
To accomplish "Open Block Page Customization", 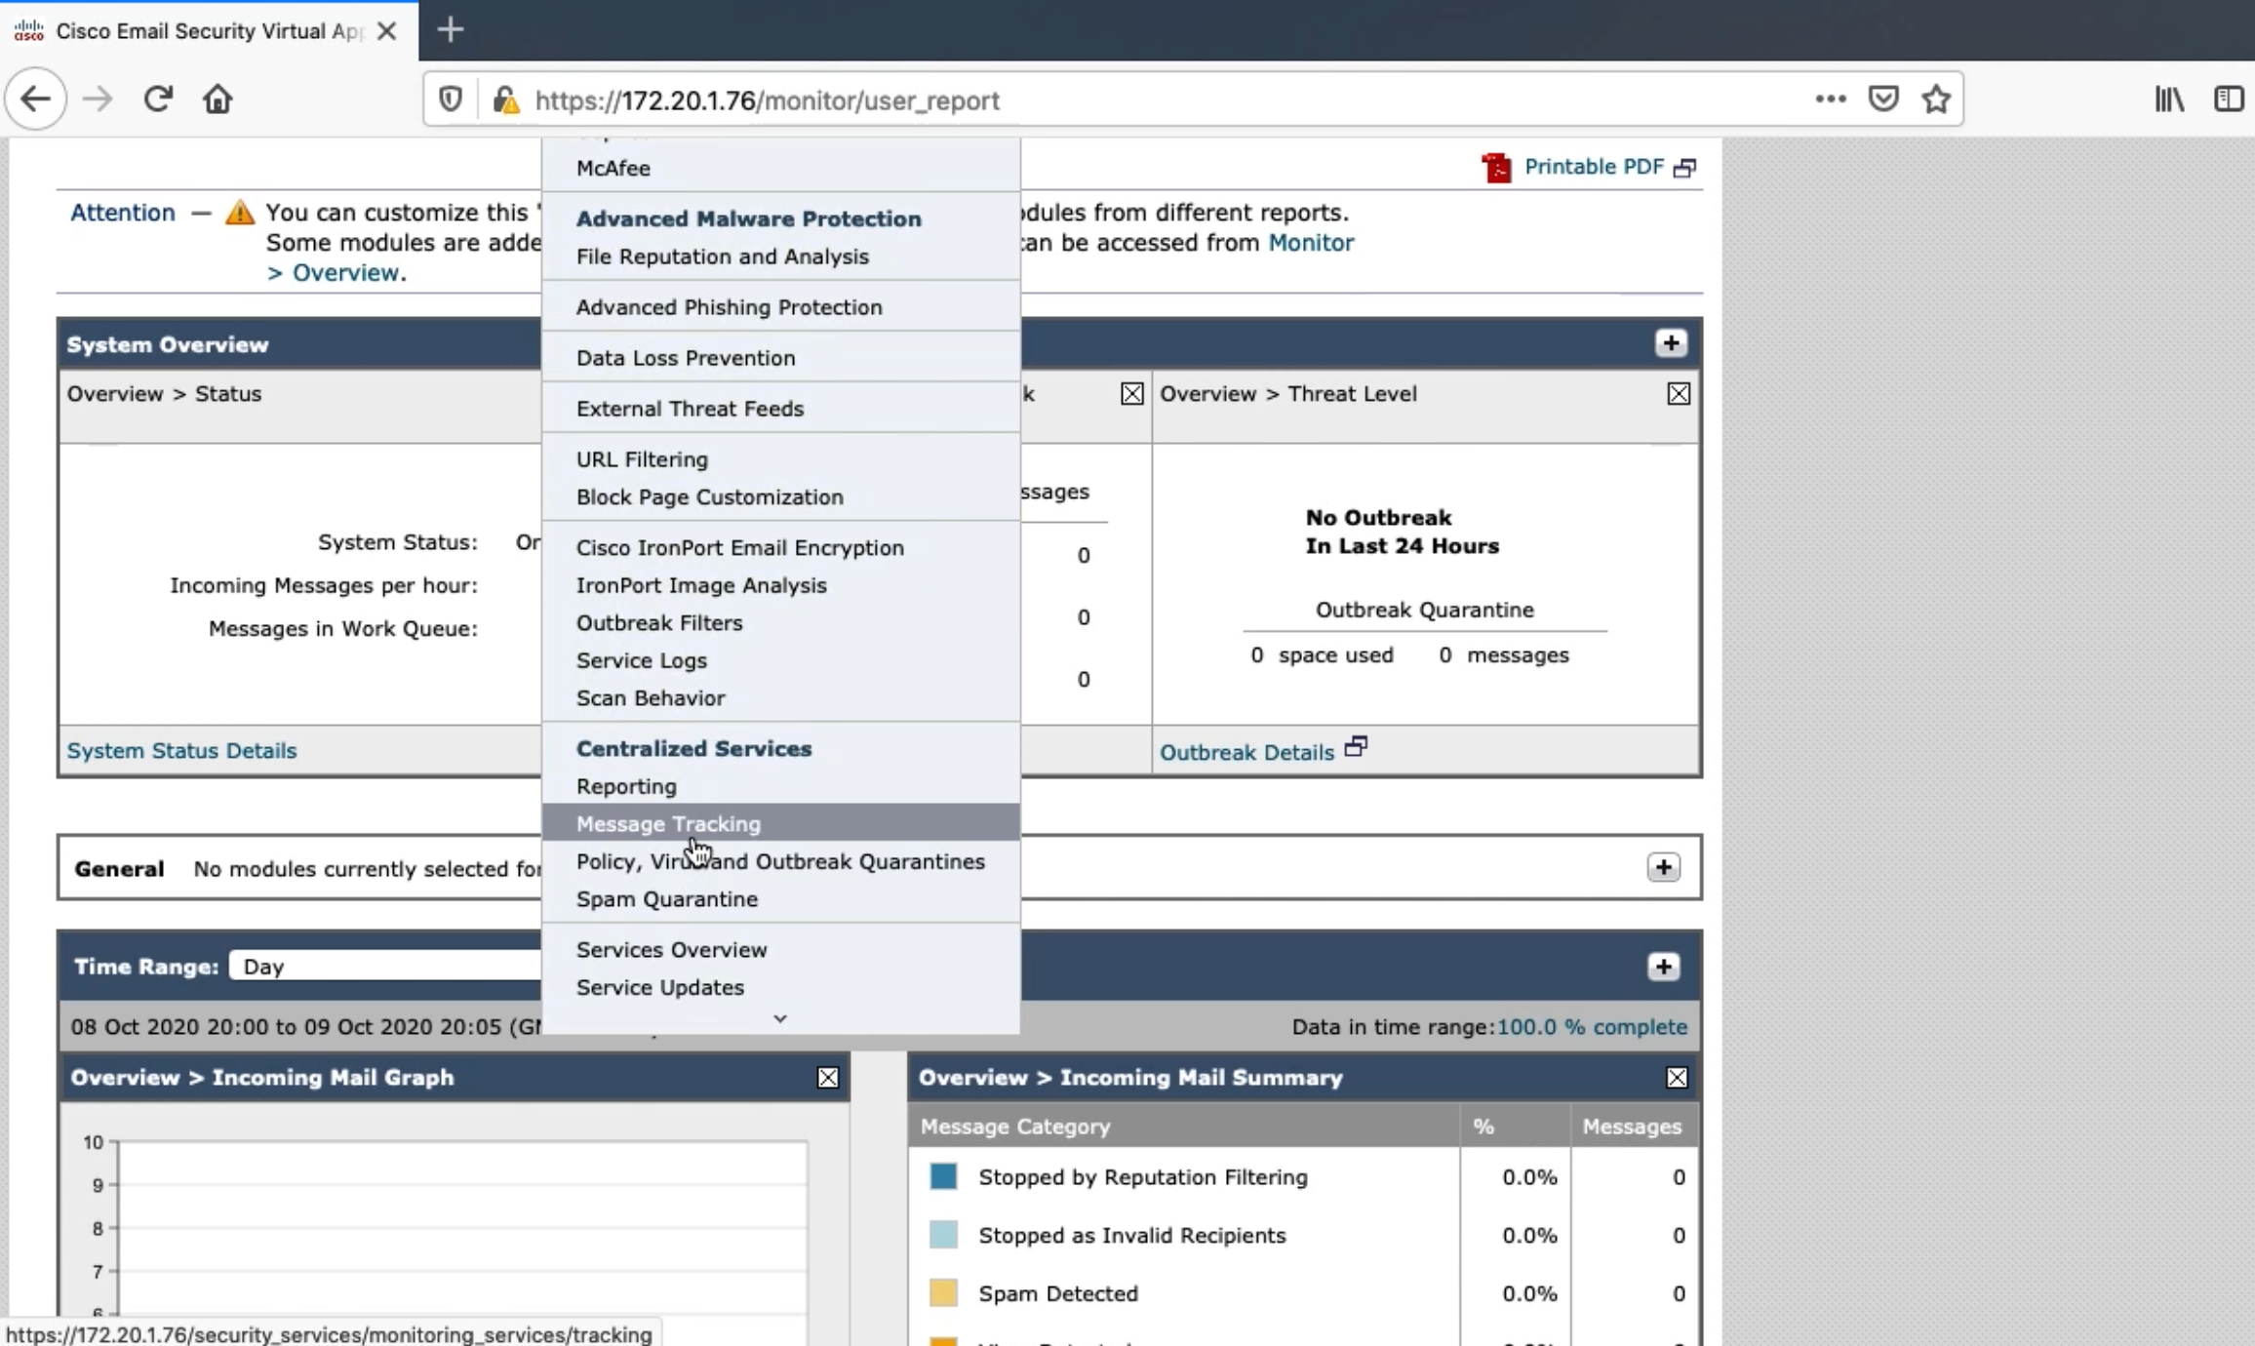I will pyautogui.click(x=781, y=497).
